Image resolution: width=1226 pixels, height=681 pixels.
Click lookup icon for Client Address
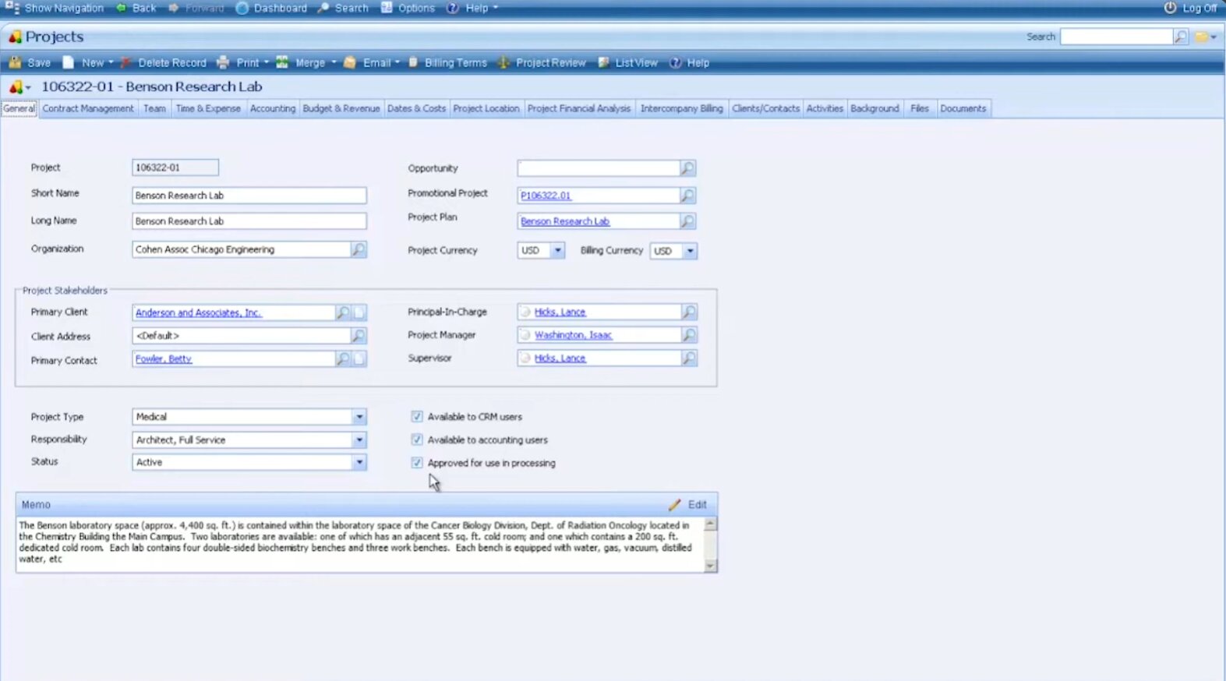click(359, 336)
